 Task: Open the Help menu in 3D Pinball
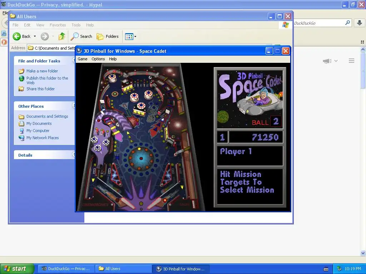(113, 59)
